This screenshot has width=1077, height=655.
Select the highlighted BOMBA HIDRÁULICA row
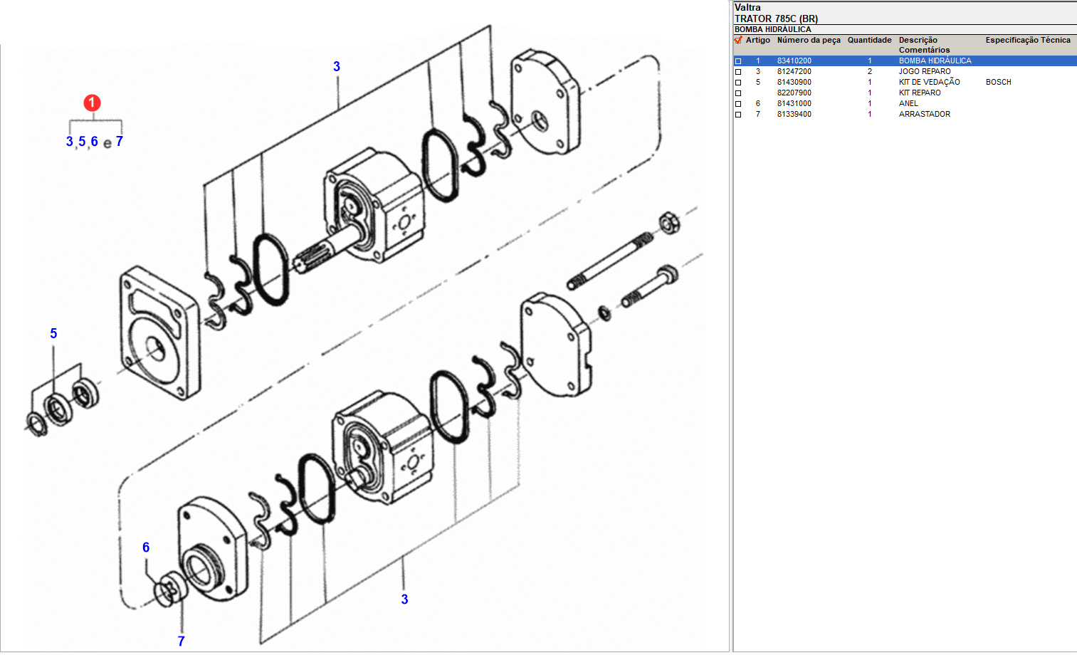935,61
